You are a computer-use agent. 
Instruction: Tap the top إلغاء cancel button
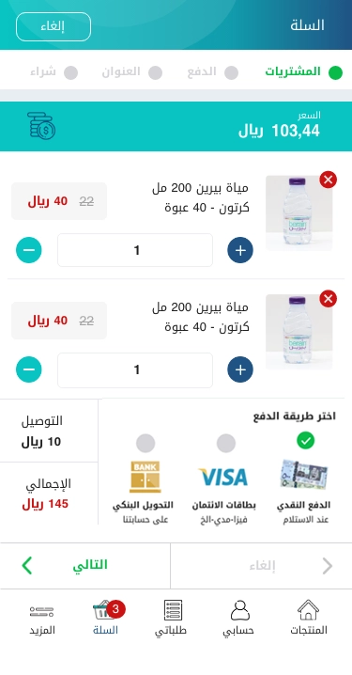[54, 26]
